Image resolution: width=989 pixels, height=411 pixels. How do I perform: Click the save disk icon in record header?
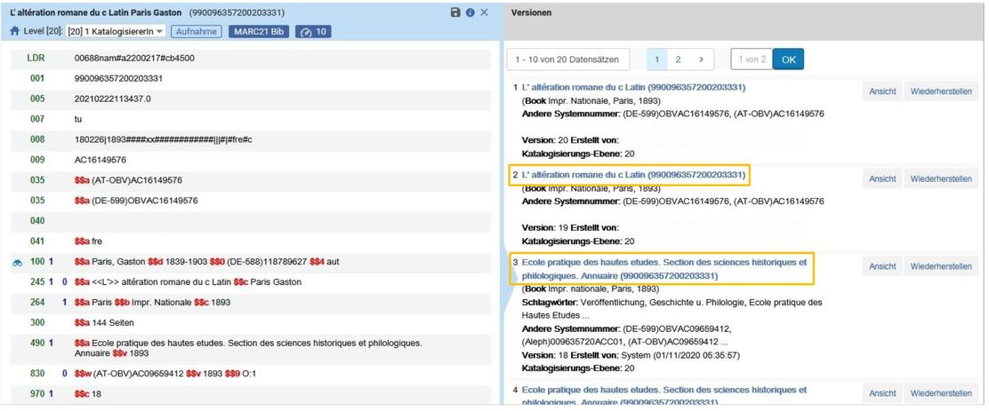click(x=455, y=12)
